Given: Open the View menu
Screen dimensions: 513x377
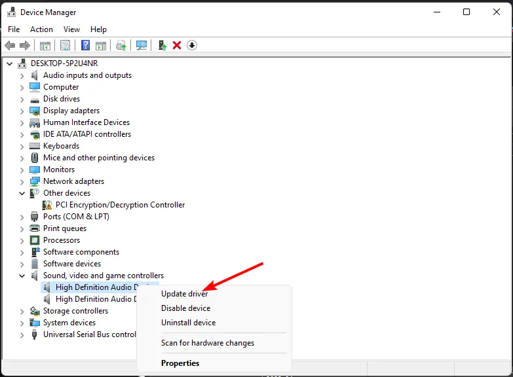Looking at the screenshot, I should (71, 29).
